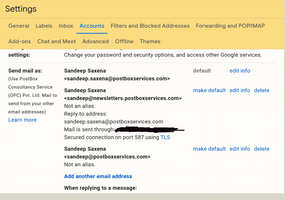Select the <sandeep@postboxservices.com> address text
Image resolution: width=286 pixels, height=200 pixels.
pyautogui.click(x=107, y=157)
